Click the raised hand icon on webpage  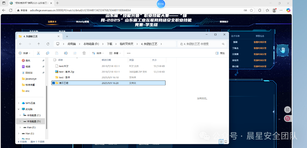pos(282,50)
